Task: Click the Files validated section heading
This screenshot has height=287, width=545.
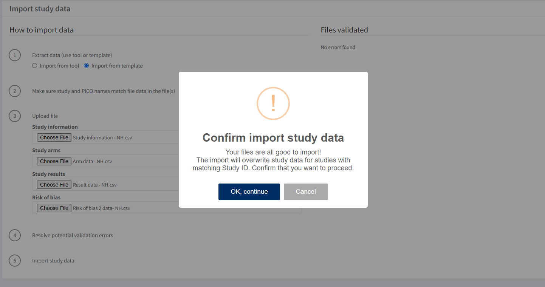Action: coord(344,29)
